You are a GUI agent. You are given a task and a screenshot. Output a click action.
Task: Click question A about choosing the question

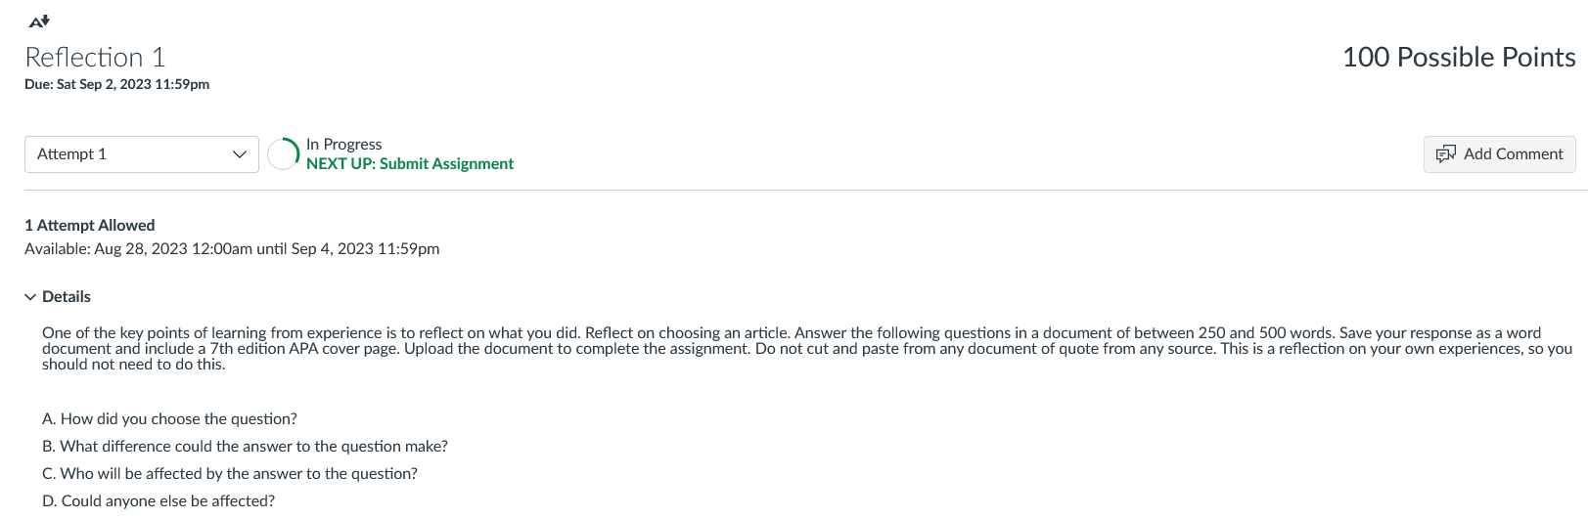pyautogui.click(x=169, y=419)
